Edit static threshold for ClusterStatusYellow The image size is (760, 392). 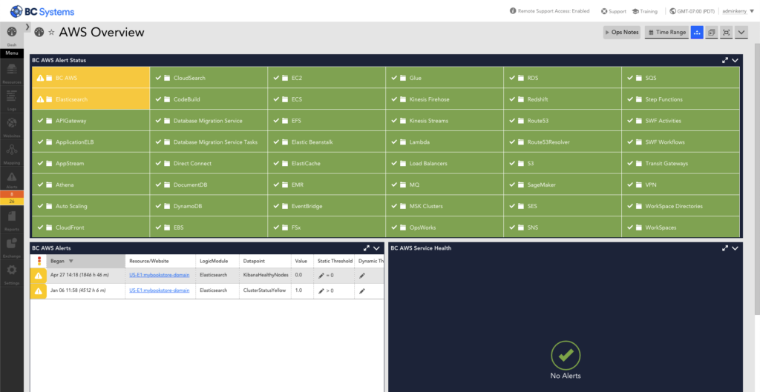click(x=321, y=291)
